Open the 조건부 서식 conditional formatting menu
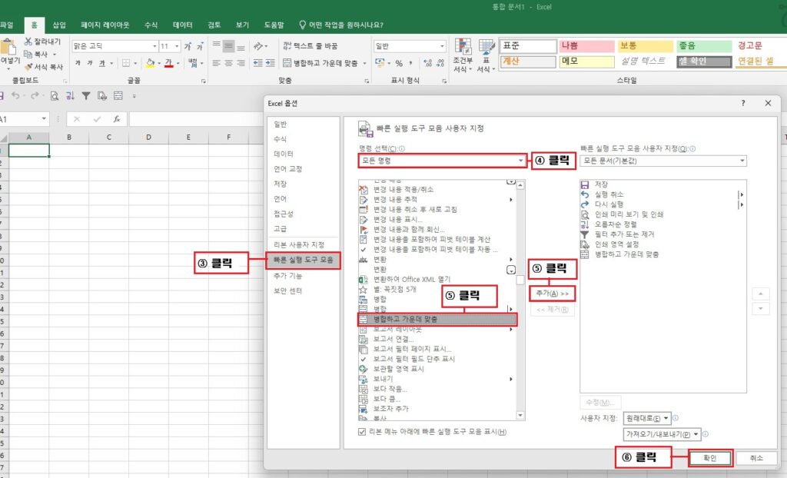The width and height of the screenshot is (787, 478). pyautogui.click(x=463, y=56)
